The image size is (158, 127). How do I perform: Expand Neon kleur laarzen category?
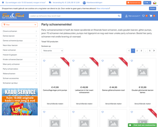click(20, 45)
